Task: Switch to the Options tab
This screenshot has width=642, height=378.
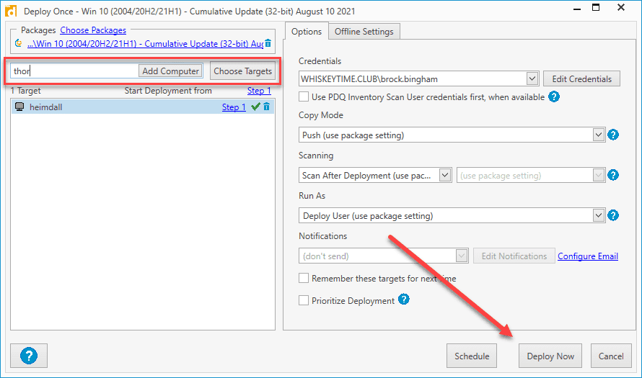Action: click(307, 32)
